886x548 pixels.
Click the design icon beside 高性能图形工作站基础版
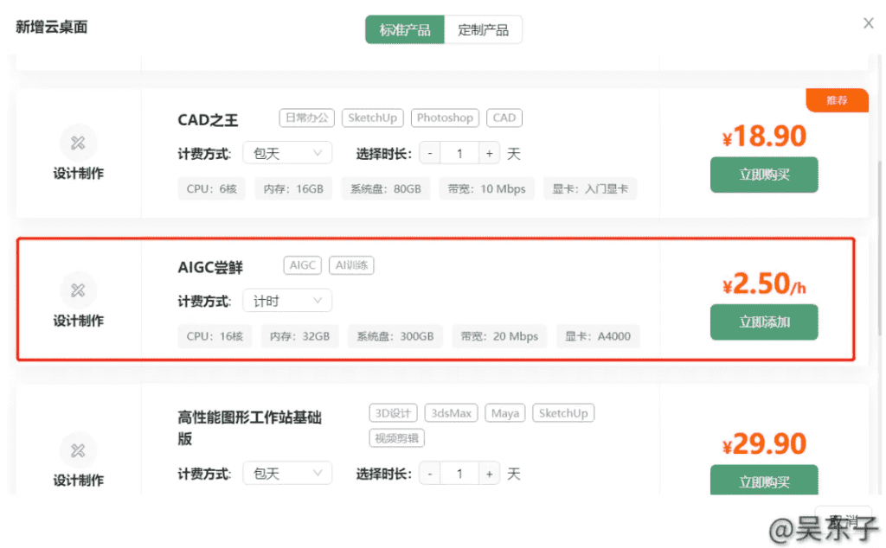[78, 450]
